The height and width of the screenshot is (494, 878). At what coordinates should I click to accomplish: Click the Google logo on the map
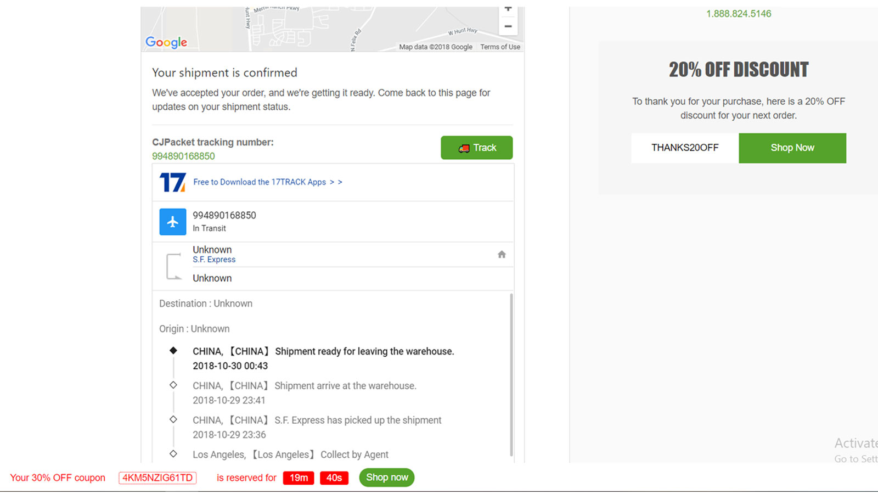(x=166, y=42)
